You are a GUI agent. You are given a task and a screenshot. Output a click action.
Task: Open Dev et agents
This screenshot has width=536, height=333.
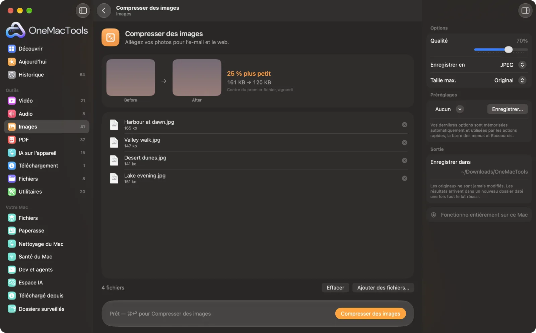click(x=47, y=270)
